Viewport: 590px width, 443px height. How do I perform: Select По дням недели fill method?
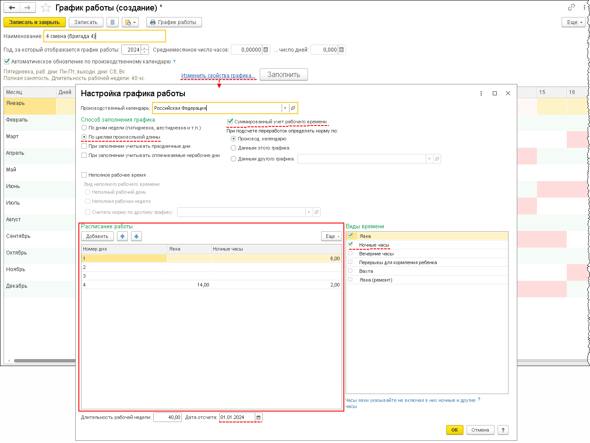pyautogui.click(x=84, y=128)
